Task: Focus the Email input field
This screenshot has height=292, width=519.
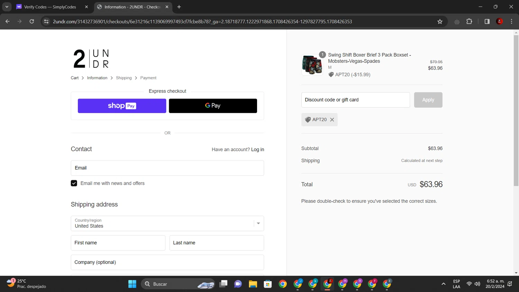Action: [x=167, y=168]
